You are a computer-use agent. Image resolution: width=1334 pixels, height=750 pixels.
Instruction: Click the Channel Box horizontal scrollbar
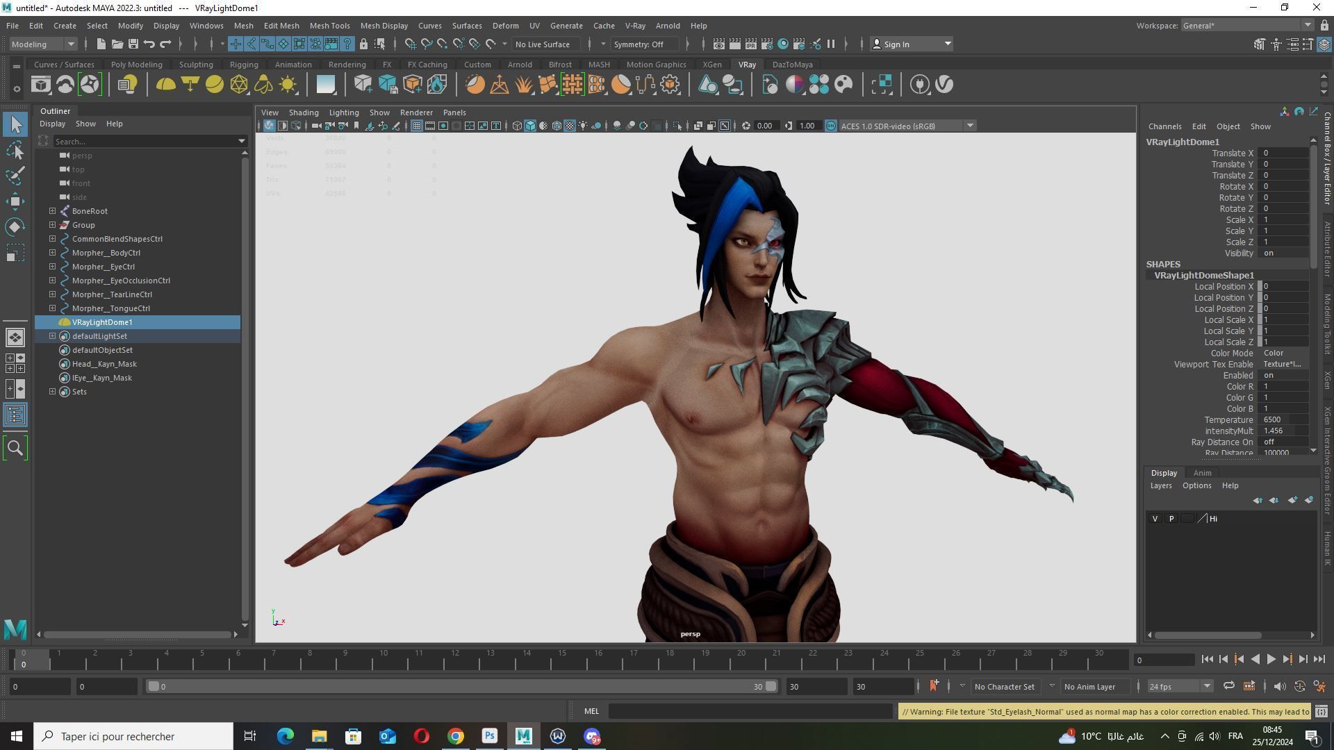(x=1208, y=635)
